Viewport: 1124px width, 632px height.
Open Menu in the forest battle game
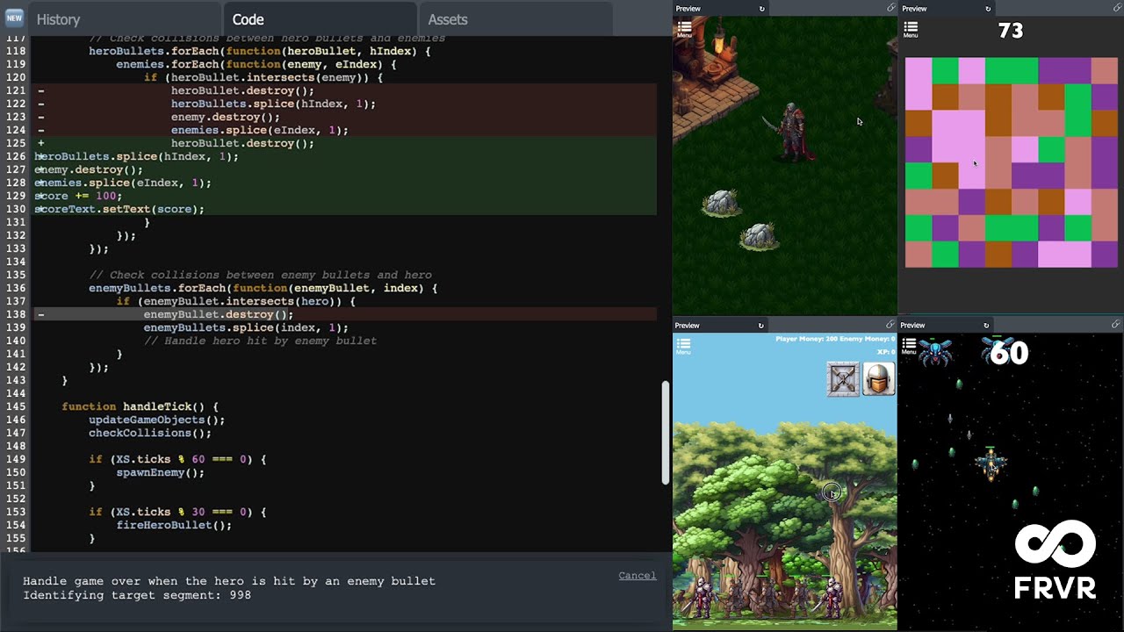(x=683, y=346)
